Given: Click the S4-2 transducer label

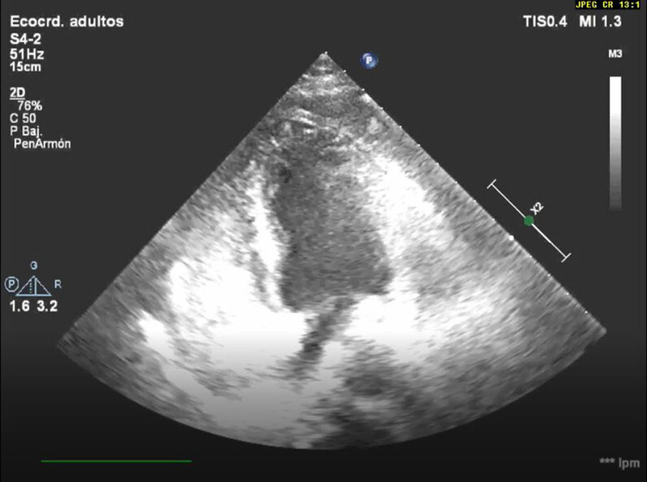Looking at the screenshot, I should (26, 40).
